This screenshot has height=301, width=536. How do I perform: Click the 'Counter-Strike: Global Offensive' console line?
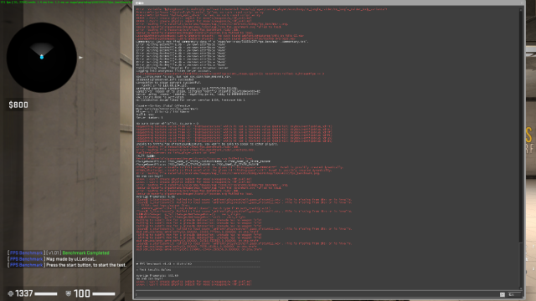coord(163,106)
